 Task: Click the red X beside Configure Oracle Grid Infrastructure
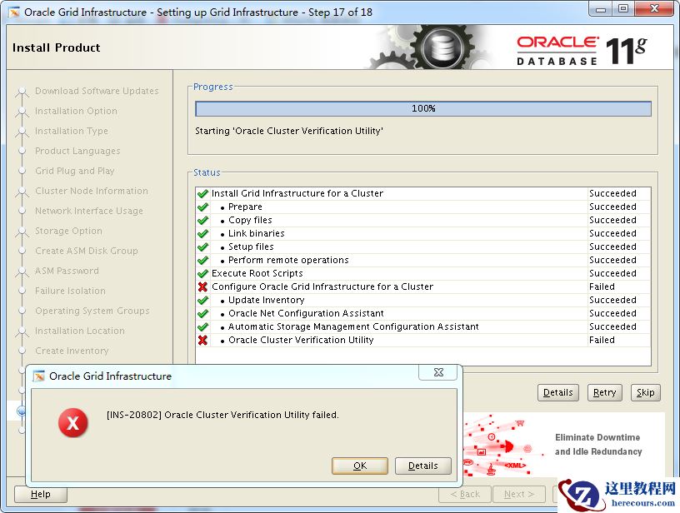202,286
